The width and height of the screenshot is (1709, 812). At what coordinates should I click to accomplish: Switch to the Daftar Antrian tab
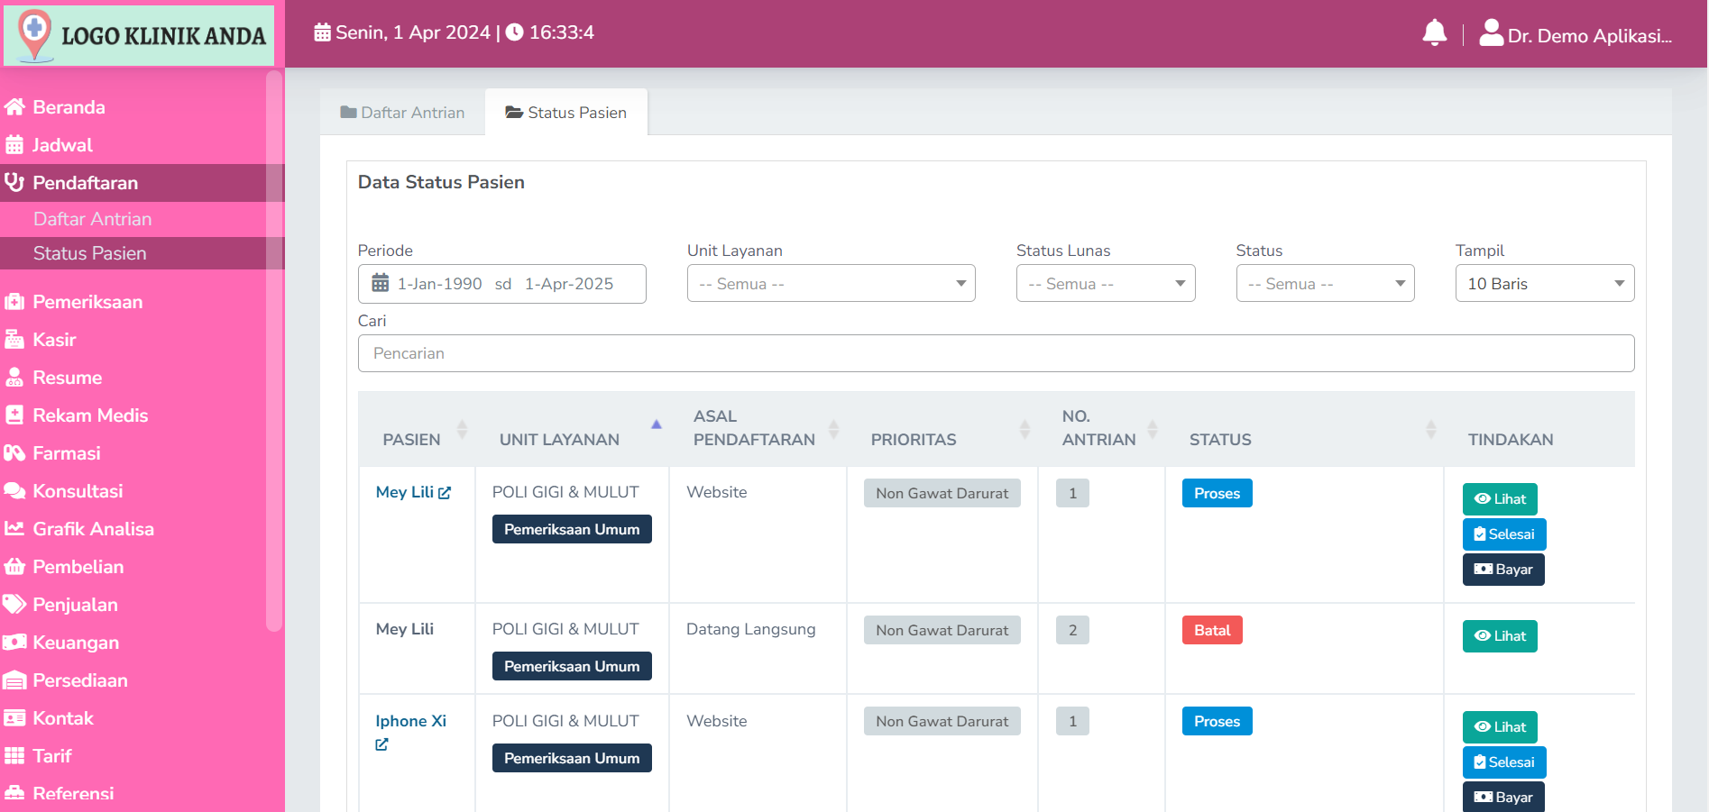(402, 113)
